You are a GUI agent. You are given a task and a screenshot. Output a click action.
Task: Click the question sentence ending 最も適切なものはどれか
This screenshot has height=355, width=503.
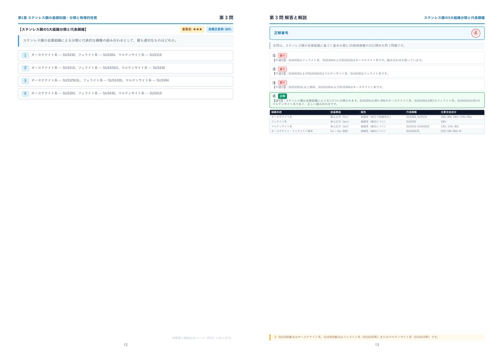pyautogui.click(x=100, y=41)
